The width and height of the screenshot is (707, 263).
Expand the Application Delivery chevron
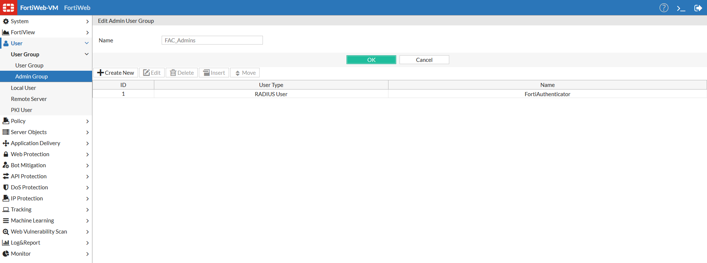(x=87, y=143)
